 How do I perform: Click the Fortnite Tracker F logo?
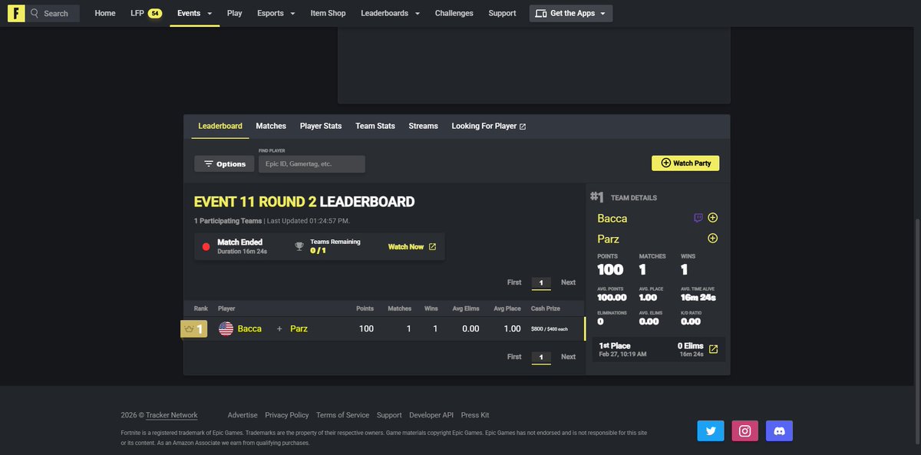(15, 13)
